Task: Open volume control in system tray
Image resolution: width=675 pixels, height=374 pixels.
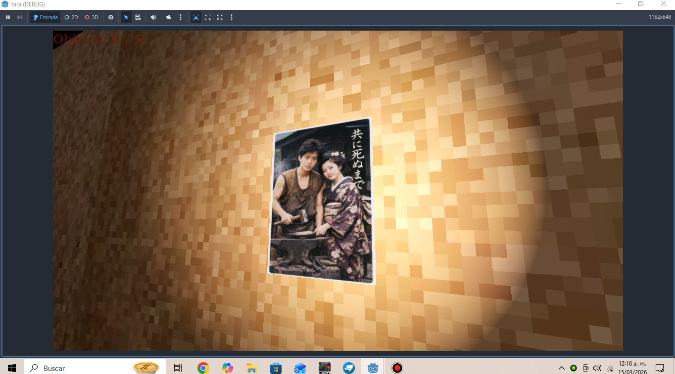Action: tap(597, 368)
